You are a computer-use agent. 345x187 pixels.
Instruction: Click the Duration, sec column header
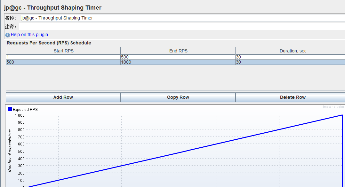291,51
